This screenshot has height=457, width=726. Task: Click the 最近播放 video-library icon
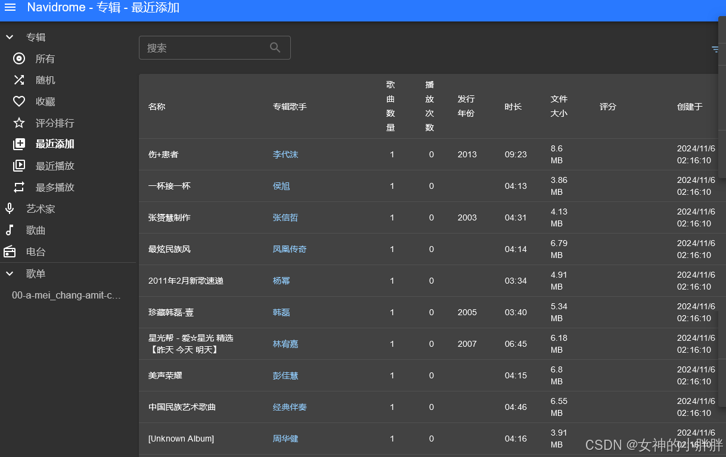point(19,166)
